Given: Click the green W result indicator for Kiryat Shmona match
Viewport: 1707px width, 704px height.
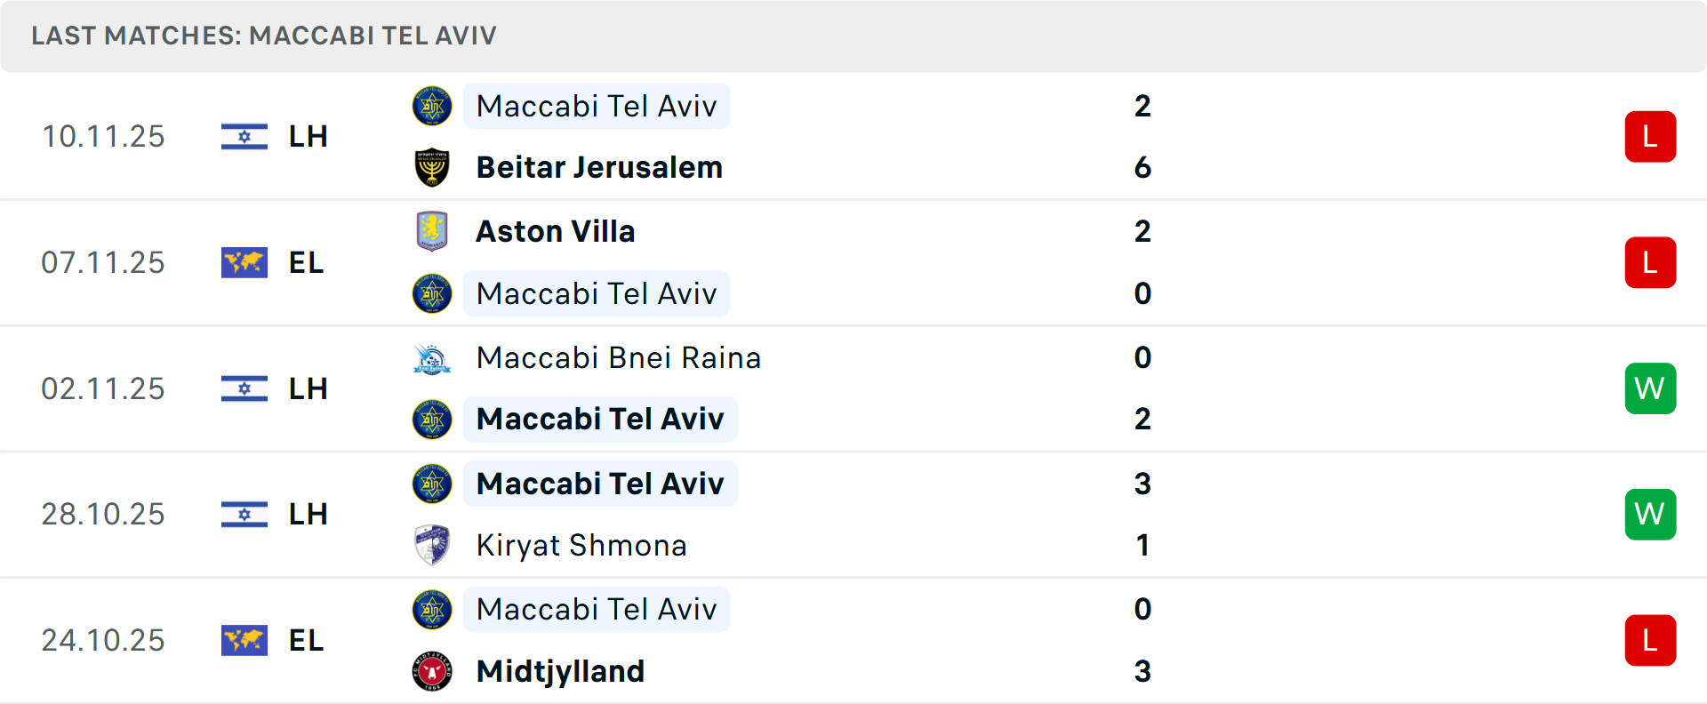Looking at the screenshot, I should click(x=1650, y=514).
